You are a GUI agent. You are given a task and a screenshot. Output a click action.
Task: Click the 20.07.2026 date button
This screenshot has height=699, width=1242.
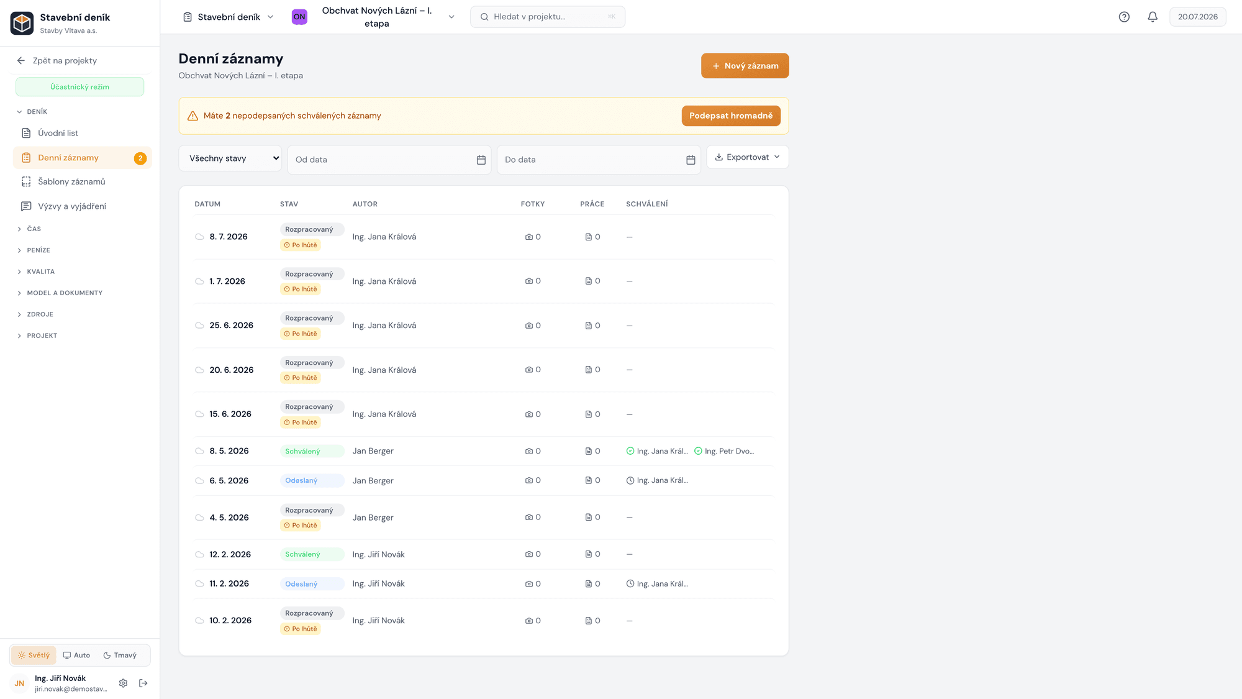pyautogui.click(x=1197, y=17)
